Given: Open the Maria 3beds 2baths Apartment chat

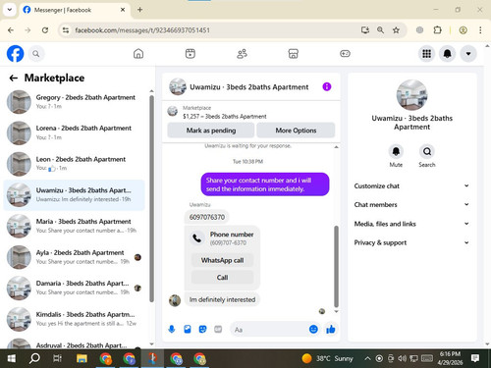Looking at the screenshot, I should (74, 226).
